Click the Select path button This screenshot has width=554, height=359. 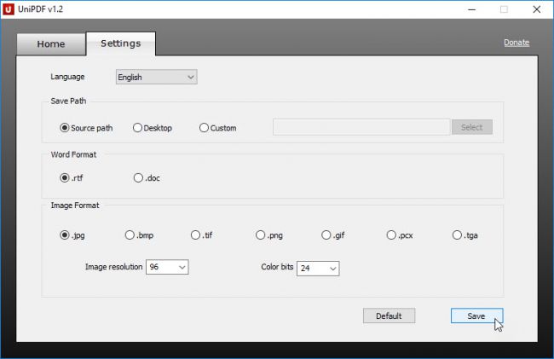[x=471, y=127]
